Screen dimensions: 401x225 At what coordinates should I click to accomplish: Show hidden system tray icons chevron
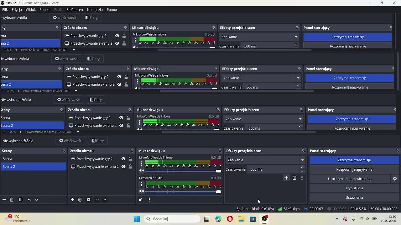coord(337,219)
